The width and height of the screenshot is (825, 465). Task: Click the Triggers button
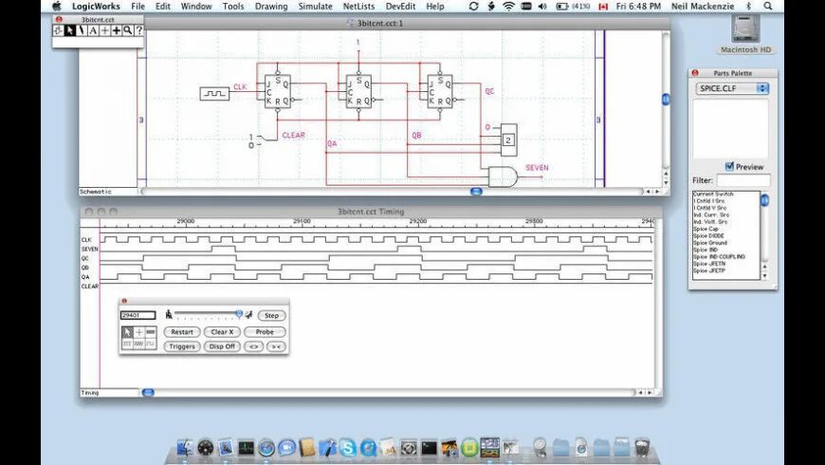(x=182, y=346)
